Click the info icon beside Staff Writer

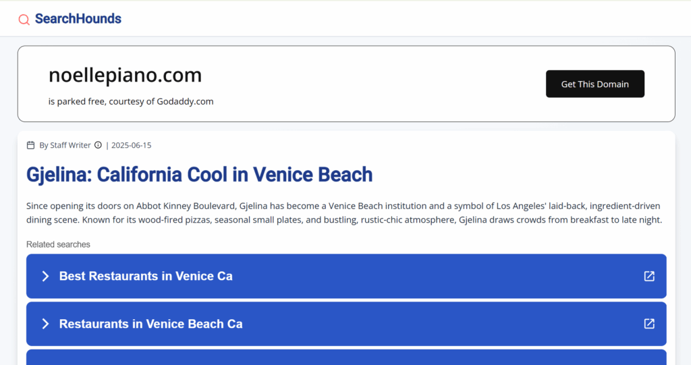[98, 145]
